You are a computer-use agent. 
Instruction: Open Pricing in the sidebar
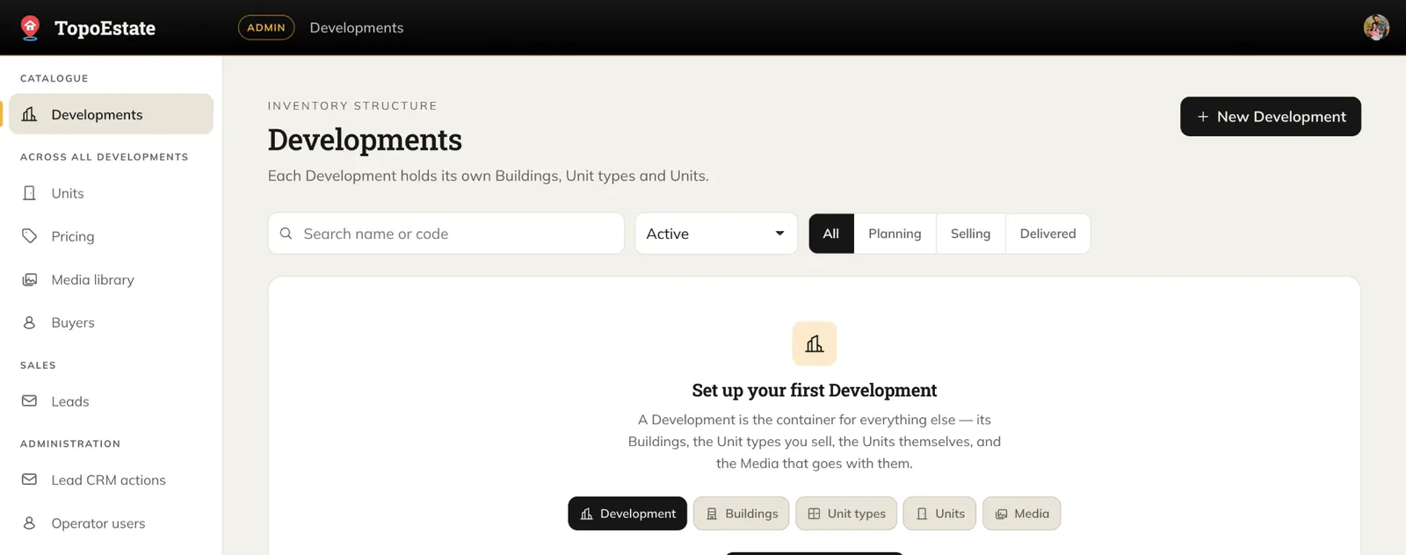(111, 236)
